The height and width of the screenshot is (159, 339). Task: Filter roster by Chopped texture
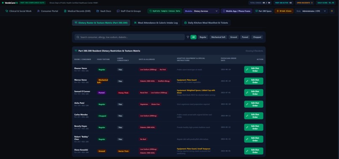[x=257, y=37]
